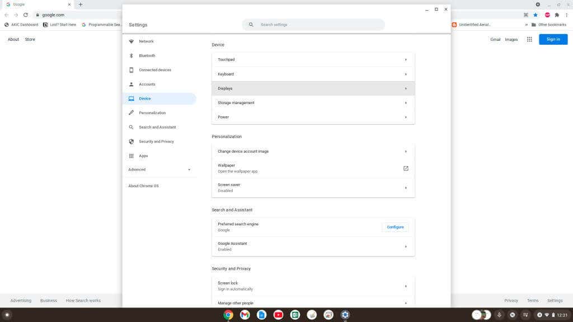Open the AKIC Dashboard bookmark
This screenshot has width=573, height=322.
click(21, 25)
